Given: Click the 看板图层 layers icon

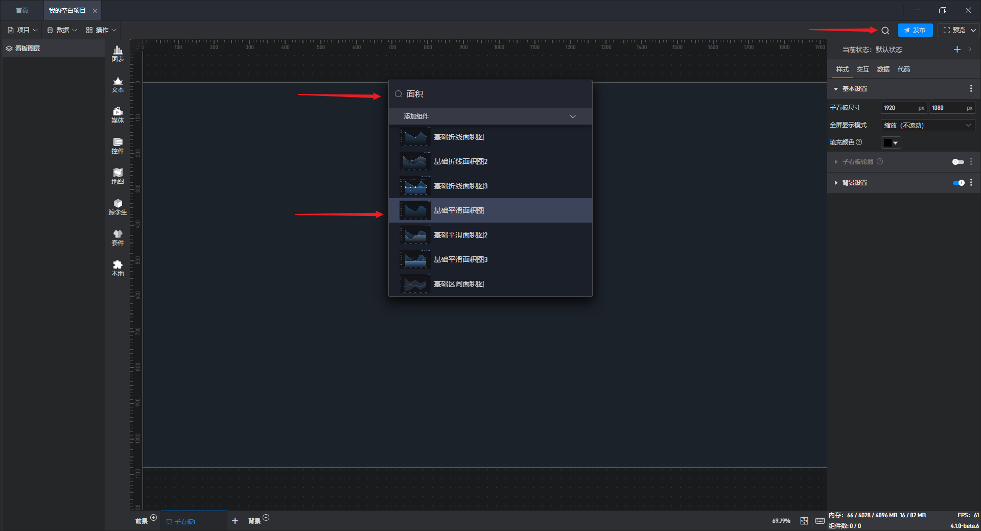Looking at the screenshot, I should tap(9, 49).
